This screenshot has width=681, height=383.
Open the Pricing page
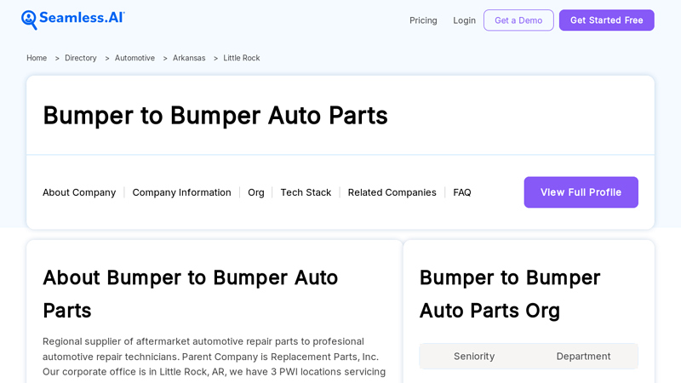(423, 20)
